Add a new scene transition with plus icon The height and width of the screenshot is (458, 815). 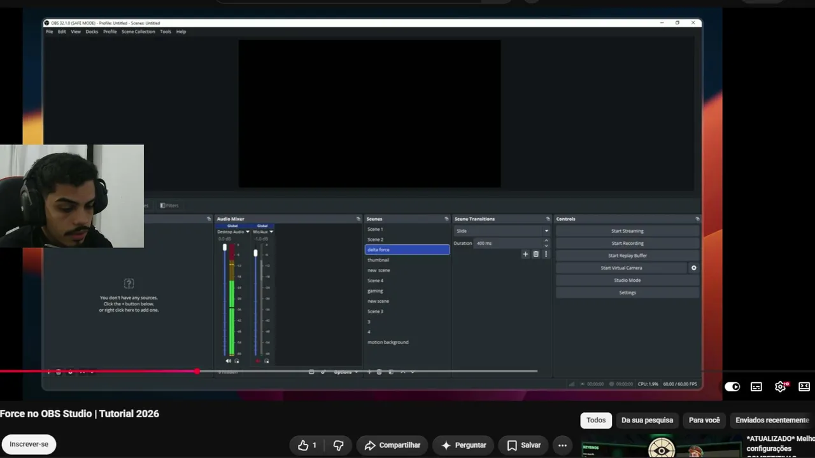[525, 254]
